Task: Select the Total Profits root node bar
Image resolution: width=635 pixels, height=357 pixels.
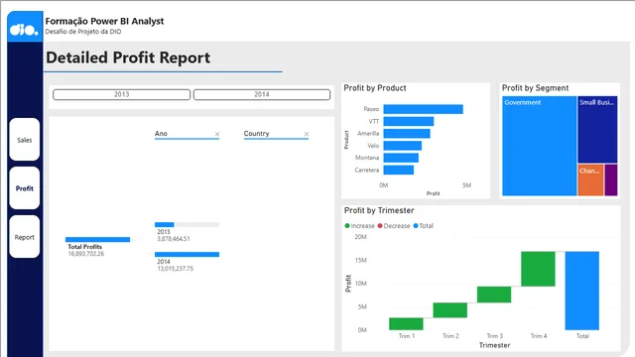Action: pyautogui.click(x=97, y=240)
